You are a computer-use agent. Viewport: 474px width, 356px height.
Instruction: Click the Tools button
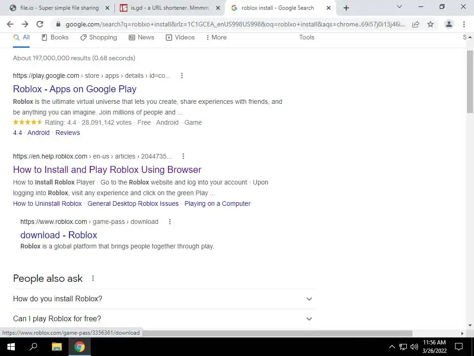click(x=306, y=37)
